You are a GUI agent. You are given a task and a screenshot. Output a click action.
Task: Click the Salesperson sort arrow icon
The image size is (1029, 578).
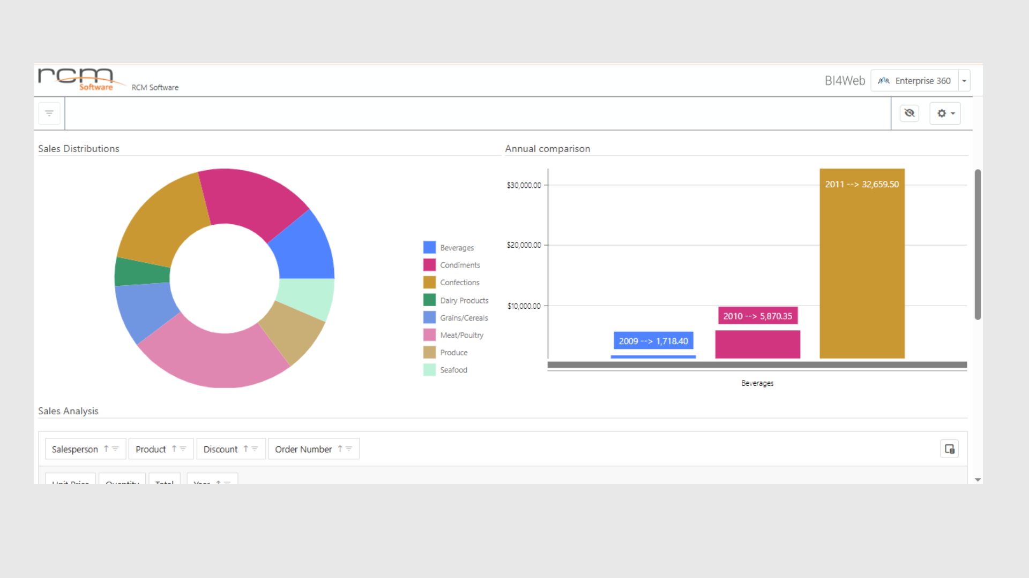point(106,449)
